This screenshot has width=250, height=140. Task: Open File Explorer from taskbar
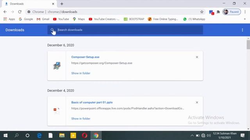pyautogui.click(x=62, y=135)
